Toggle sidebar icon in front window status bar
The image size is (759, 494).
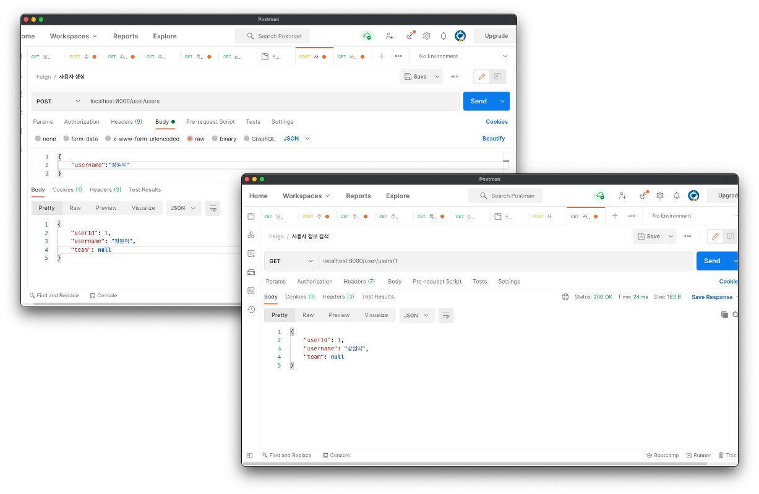(250, 455)
